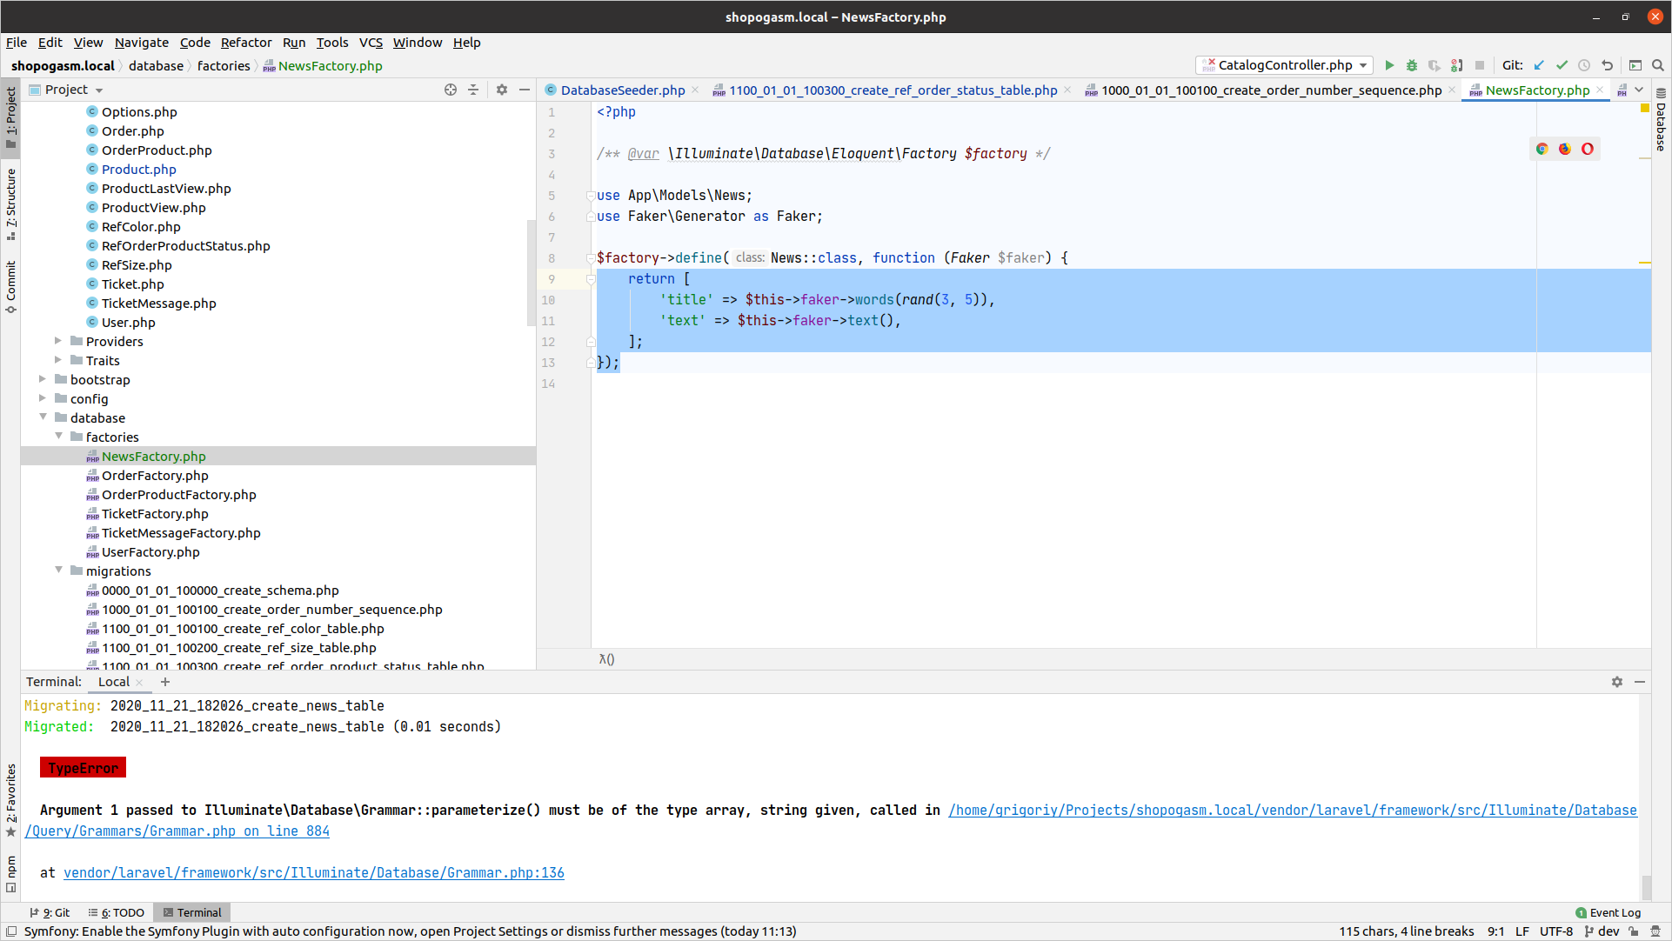Click the Search Everywhere magnifier icon

coord(1658,65)
